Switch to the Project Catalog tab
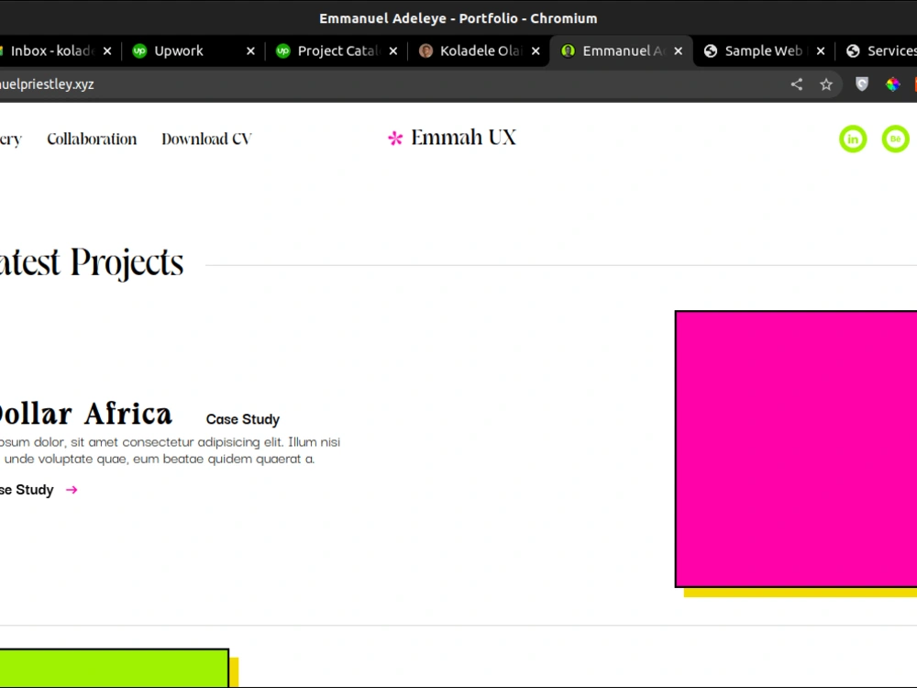Viewport: 917px width, 688px height. (x=337, y=50)
